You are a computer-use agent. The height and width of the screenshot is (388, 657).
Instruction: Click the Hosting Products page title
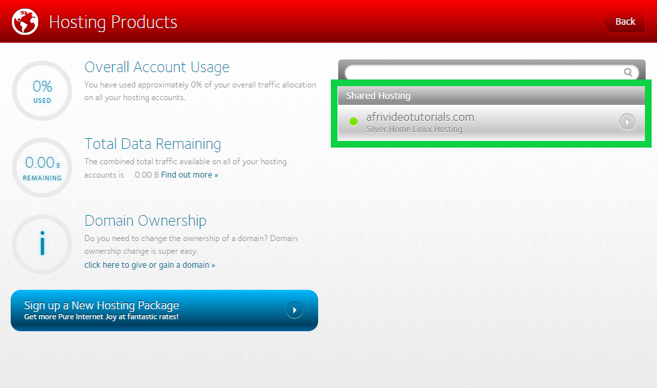(x=113, y=22)
